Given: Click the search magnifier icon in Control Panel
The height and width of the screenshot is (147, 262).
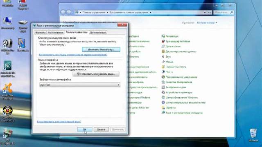Looking at the screenshot, I should [232, 12].
